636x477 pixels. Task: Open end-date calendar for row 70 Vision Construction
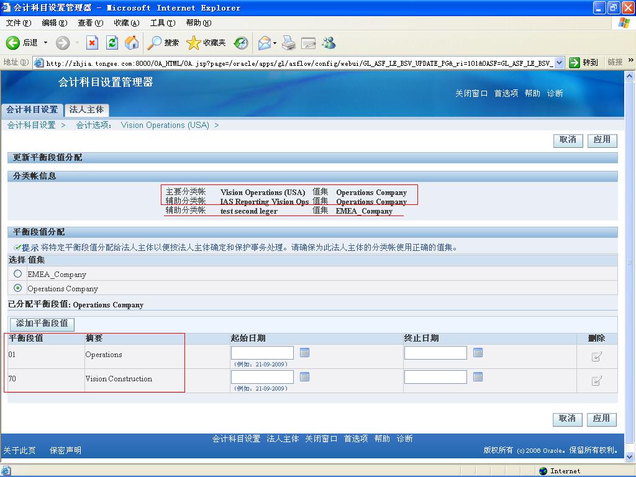tap(478, 377)
